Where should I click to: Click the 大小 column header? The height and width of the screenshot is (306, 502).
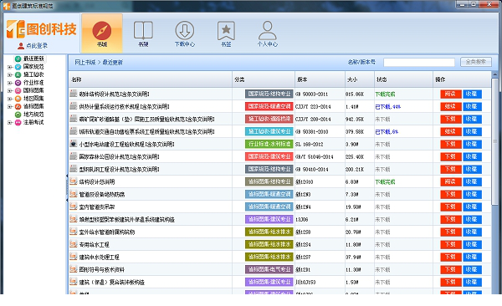coord(360,79)
